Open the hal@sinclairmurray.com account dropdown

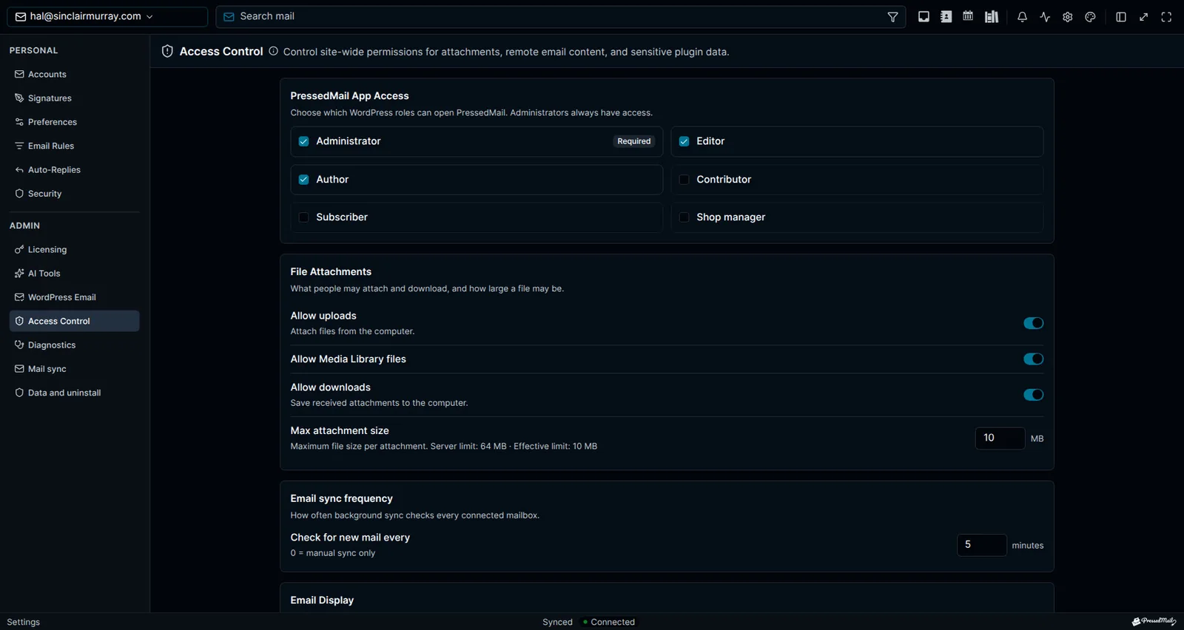click(107, 16)
